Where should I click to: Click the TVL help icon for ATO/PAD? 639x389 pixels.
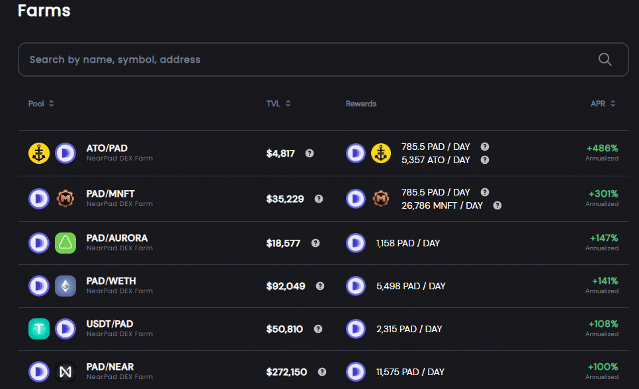(x=310, y=153)
